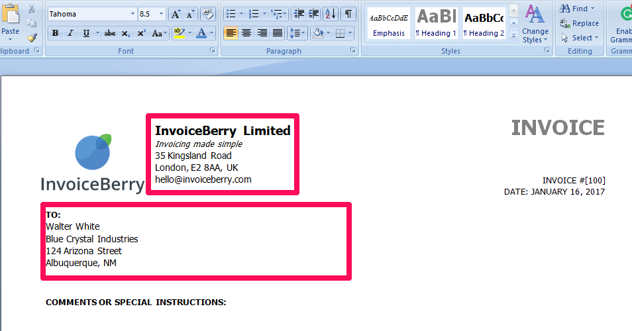The height and width of the screenshot is (331, 632).
Task: Click the Copy icon
Action: tap(31, 23)
